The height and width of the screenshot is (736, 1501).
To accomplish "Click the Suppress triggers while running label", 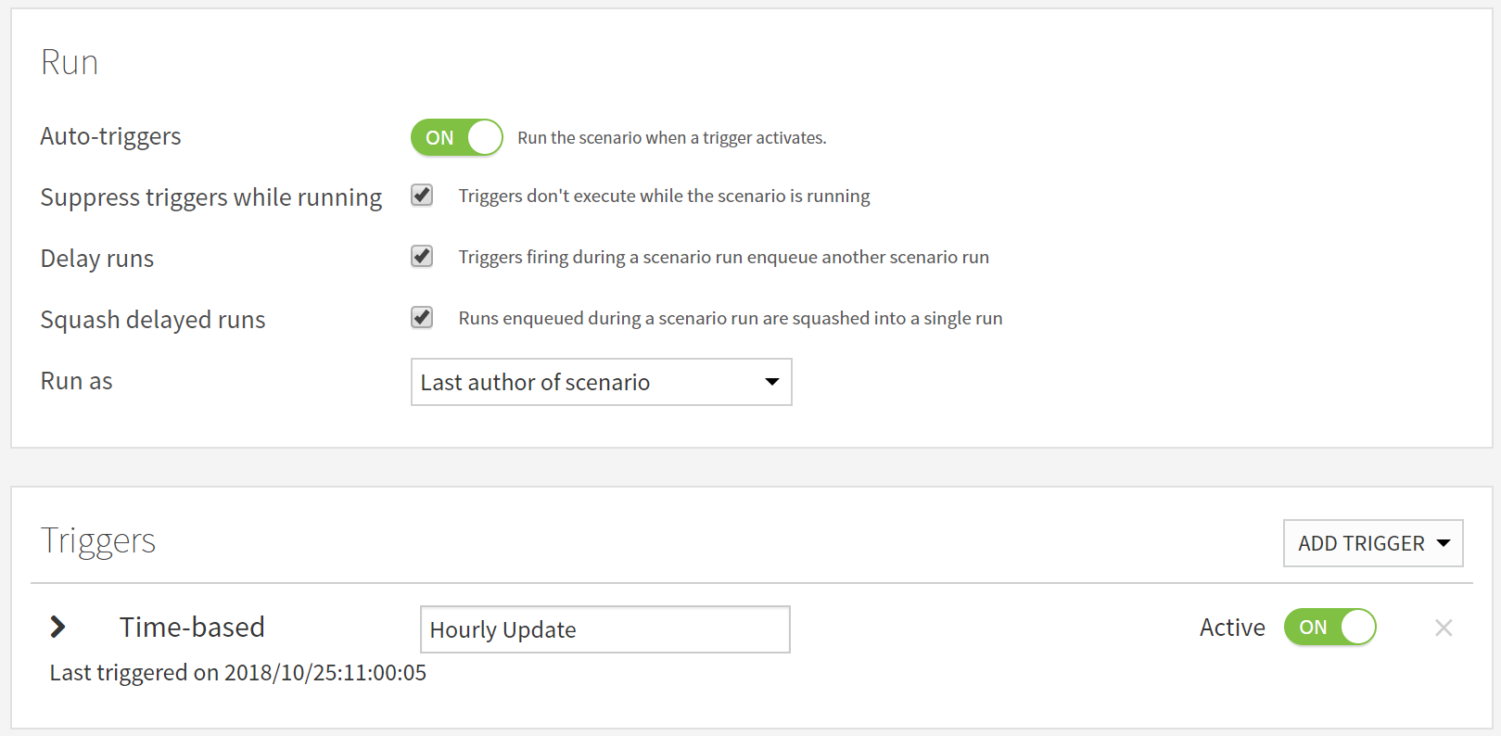I will pos(211,197).
